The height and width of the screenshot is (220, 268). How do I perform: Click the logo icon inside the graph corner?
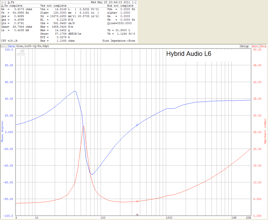point(21,53)
